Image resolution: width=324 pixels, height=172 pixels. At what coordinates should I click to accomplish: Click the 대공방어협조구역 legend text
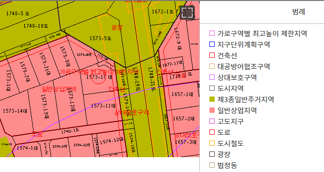(243, 66)
